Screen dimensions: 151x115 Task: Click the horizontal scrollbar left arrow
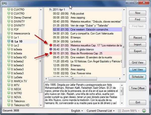click(46, 79)
